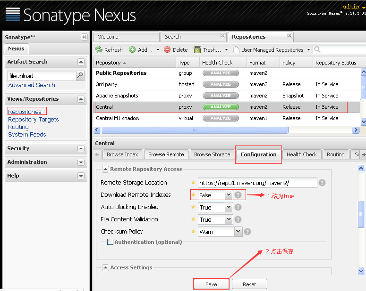This screenshot has height=291, width=366.
Task: Select the Apache Snapshots repository row
Action: [x=226, y=96]
